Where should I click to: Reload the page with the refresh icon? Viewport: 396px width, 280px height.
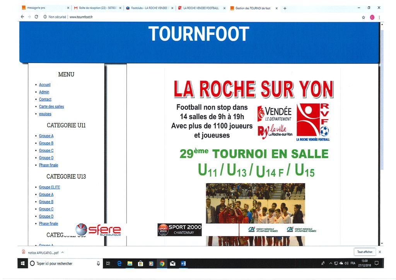36,17
